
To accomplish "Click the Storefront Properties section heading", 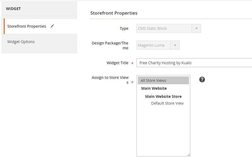I will [x=114, y=13].
